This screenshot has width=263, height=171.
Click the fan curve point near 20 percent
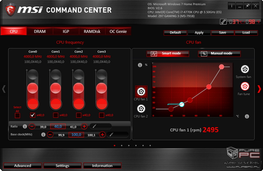pos(171,109)
